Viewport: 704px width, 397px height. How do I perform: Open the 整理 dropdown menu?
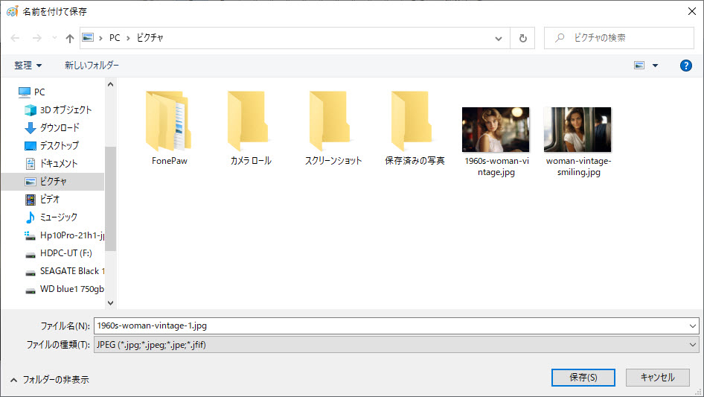28,66
